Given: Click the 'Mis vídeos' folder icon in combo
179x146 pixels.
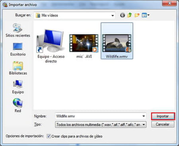Looking at the screenshot, I should pos(38,16).
